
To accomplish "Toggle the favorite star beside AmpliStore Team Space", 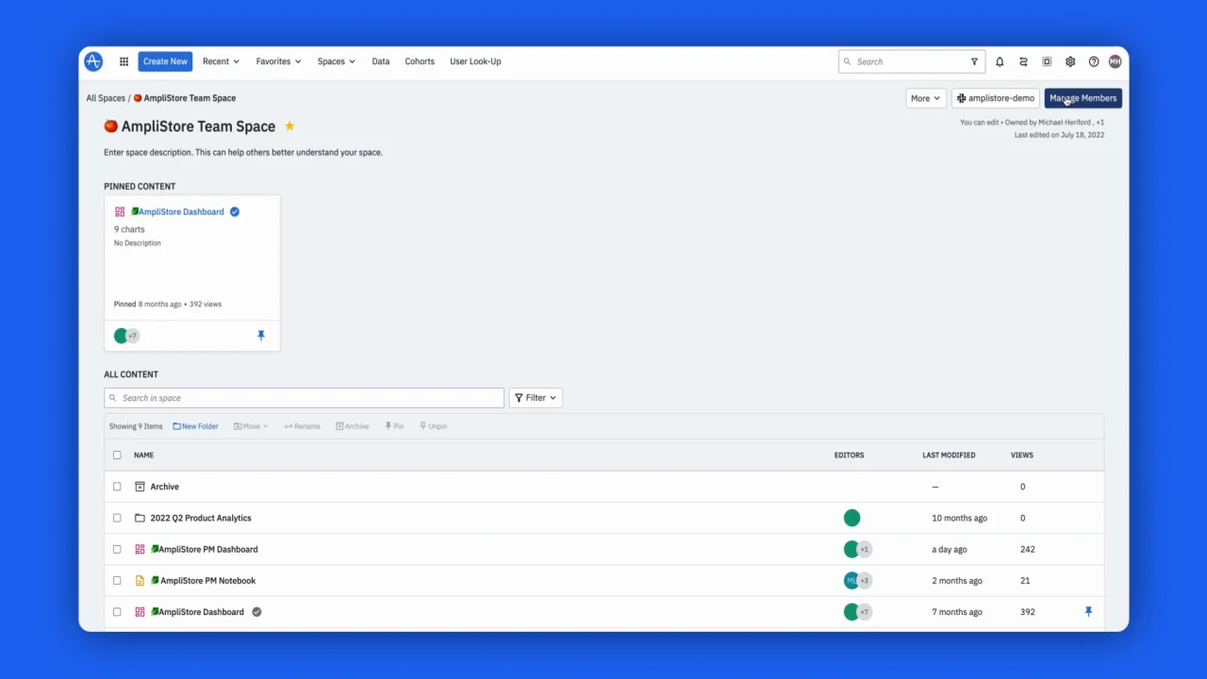I will point(289,126).
